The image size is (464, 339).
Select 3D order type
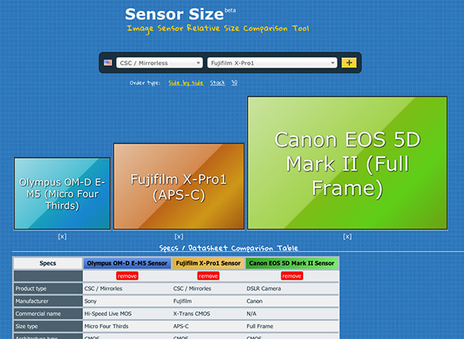[x=234, y=82]
